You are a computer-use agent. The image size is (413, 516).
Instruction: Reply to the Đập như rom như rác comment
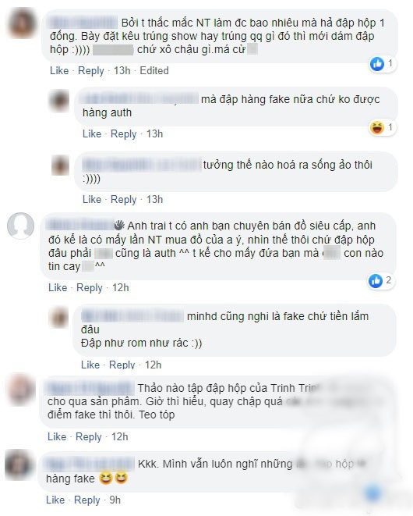click(x=122, y=365)
